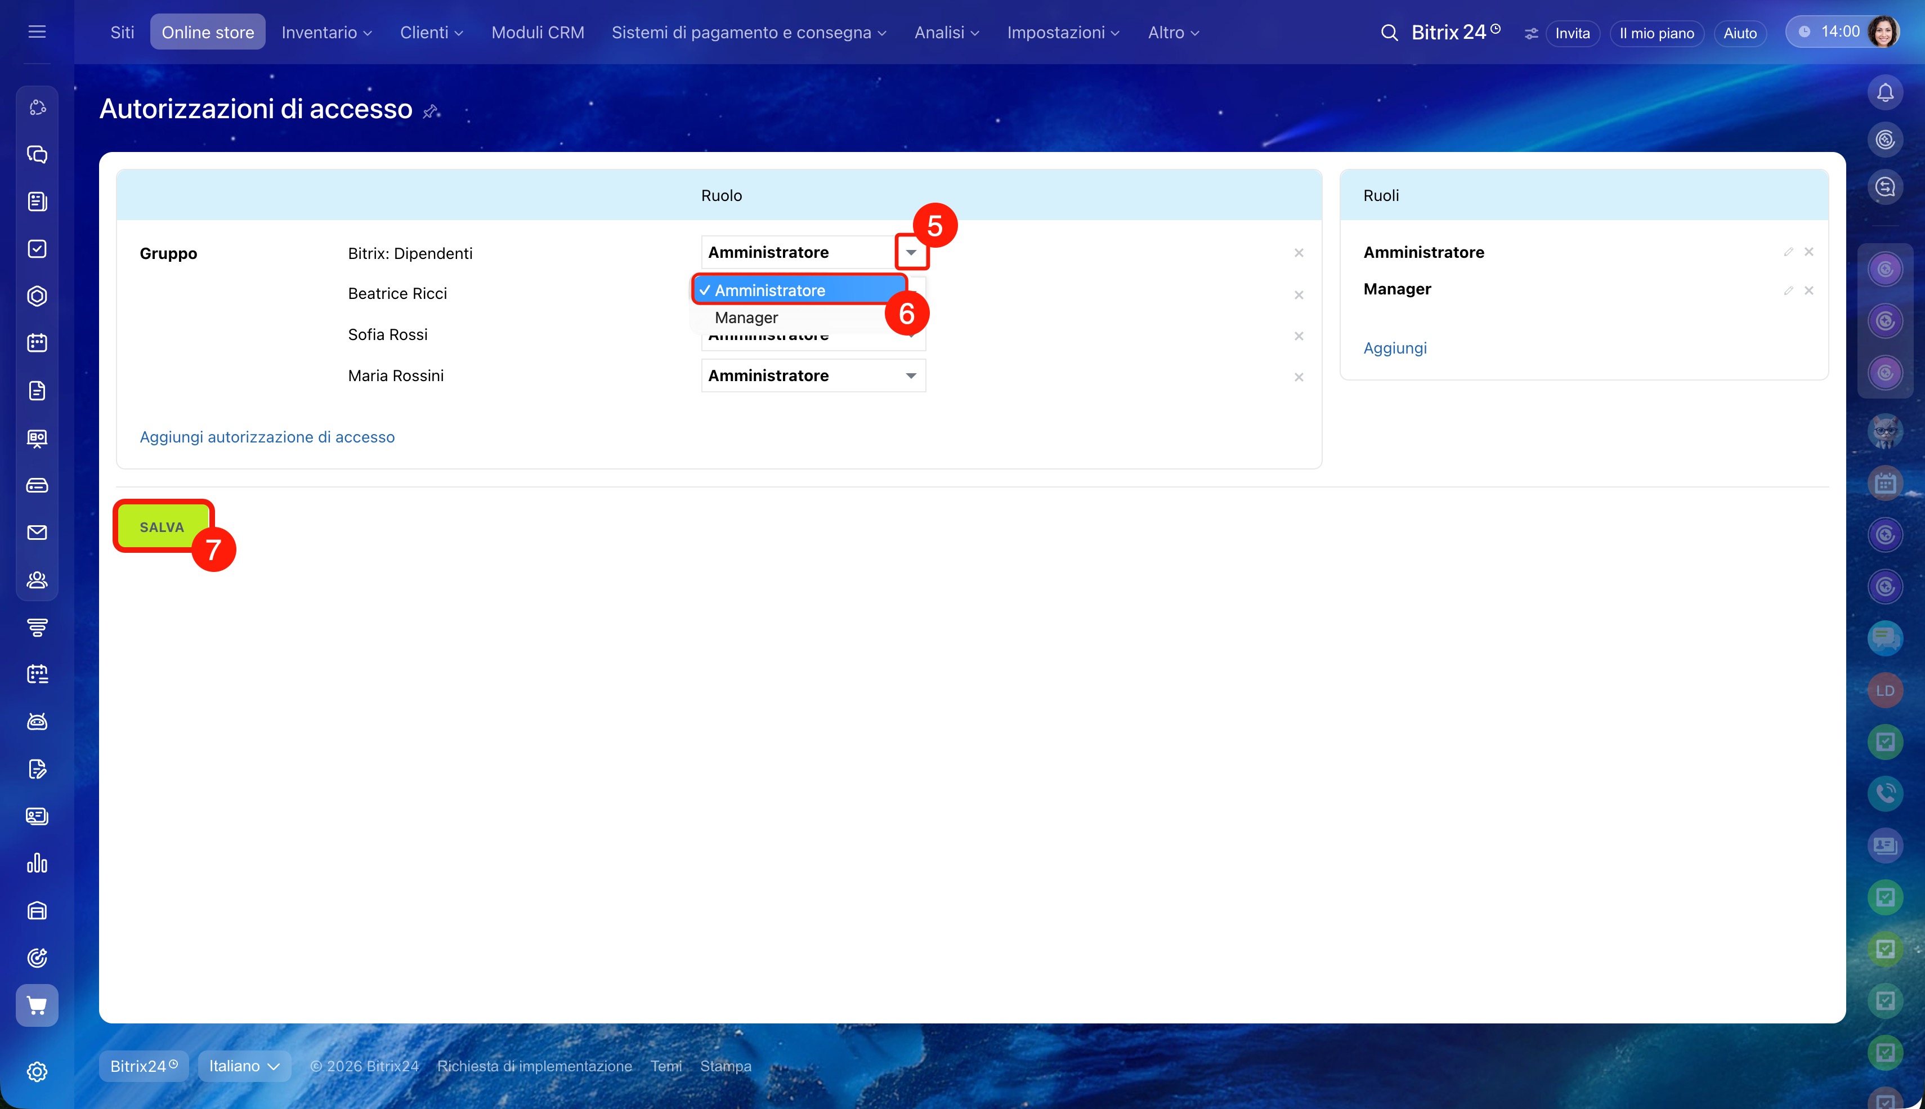Open Maria Rossini role dropdown
Image resolution: width=1925 pixels, height=1109 pixels.
(813, 375)
